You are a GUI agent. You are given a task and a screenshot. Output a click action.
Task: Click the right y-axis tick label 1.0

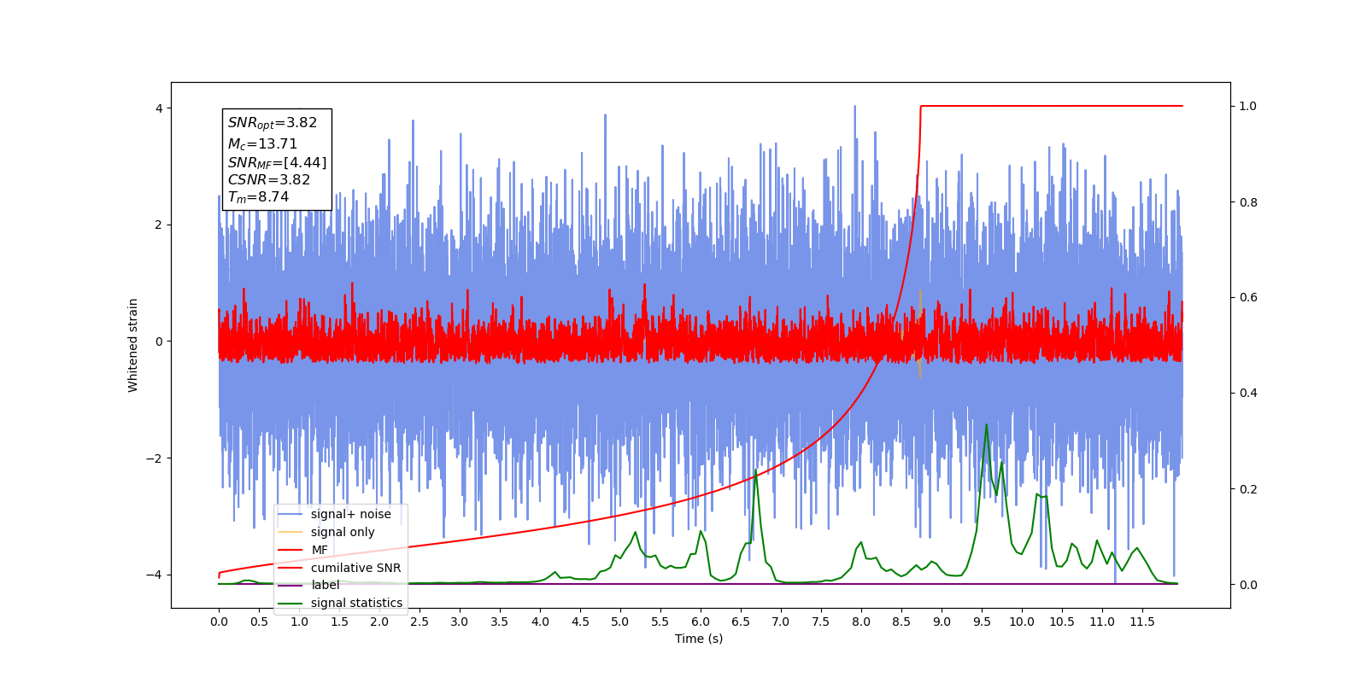pyautogui.click(x=1248, y=107)
